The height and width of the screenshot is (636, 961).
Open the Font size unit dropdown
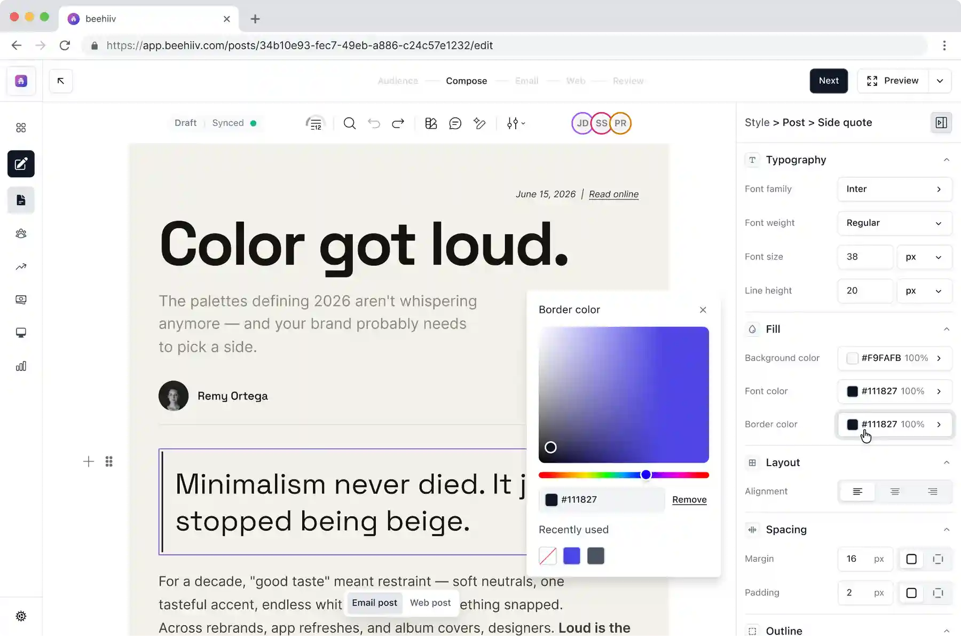924,257
